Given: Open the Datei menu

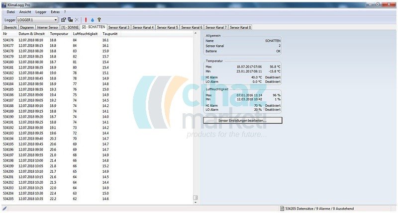Looking at the screenshot, I should [x=10, y=12].
